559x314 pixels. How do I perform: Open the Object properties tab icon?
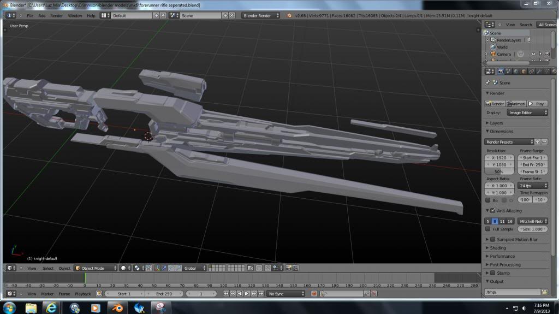tap(524, 72)
